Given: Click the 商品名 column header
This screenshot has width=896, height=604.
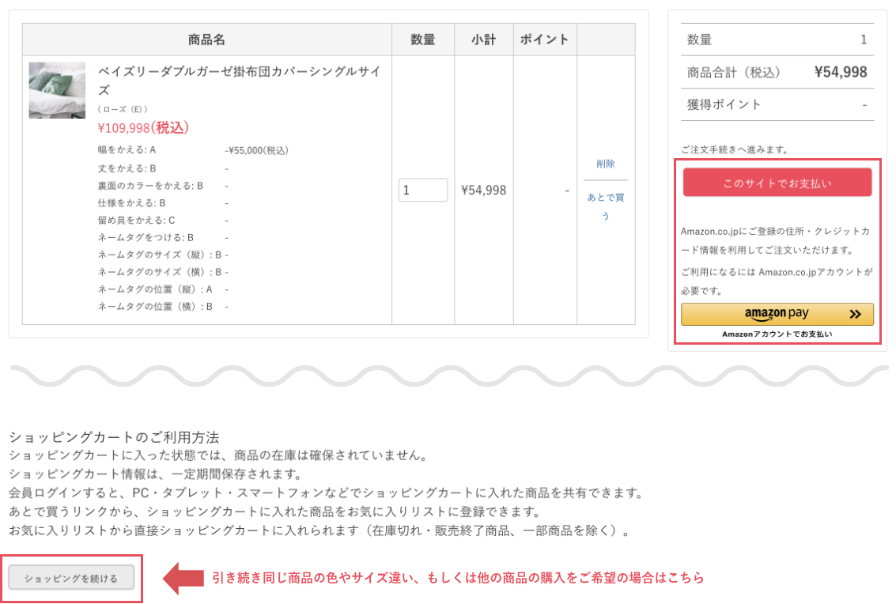Looking at the screenshot, I should click(206, 40).
